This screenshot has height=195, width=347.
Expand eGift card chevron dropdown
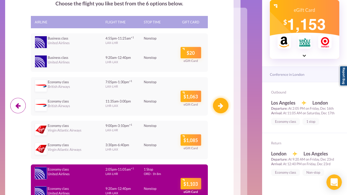pyautogui.click(x=304, y=56)
